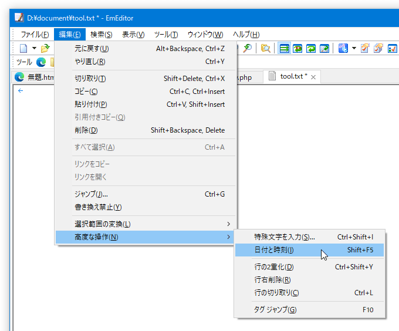Select コピー(C) copy entry
The width and height of the screenshot is (399, 331).
146,92
